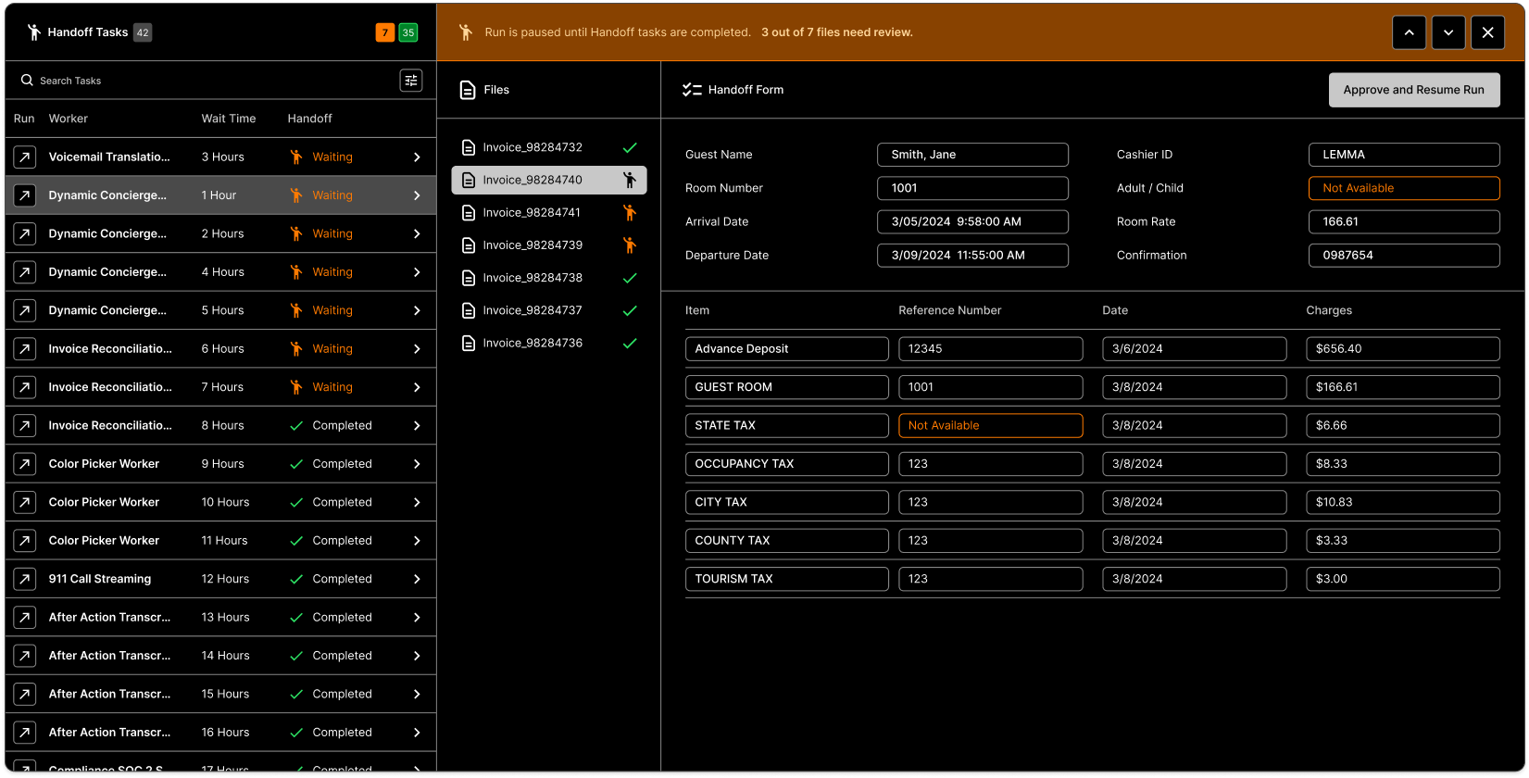Edit Confirmation field 0987654
Image resolution: width=1529 pixels, height=778 pixels.
point(1404,256)
